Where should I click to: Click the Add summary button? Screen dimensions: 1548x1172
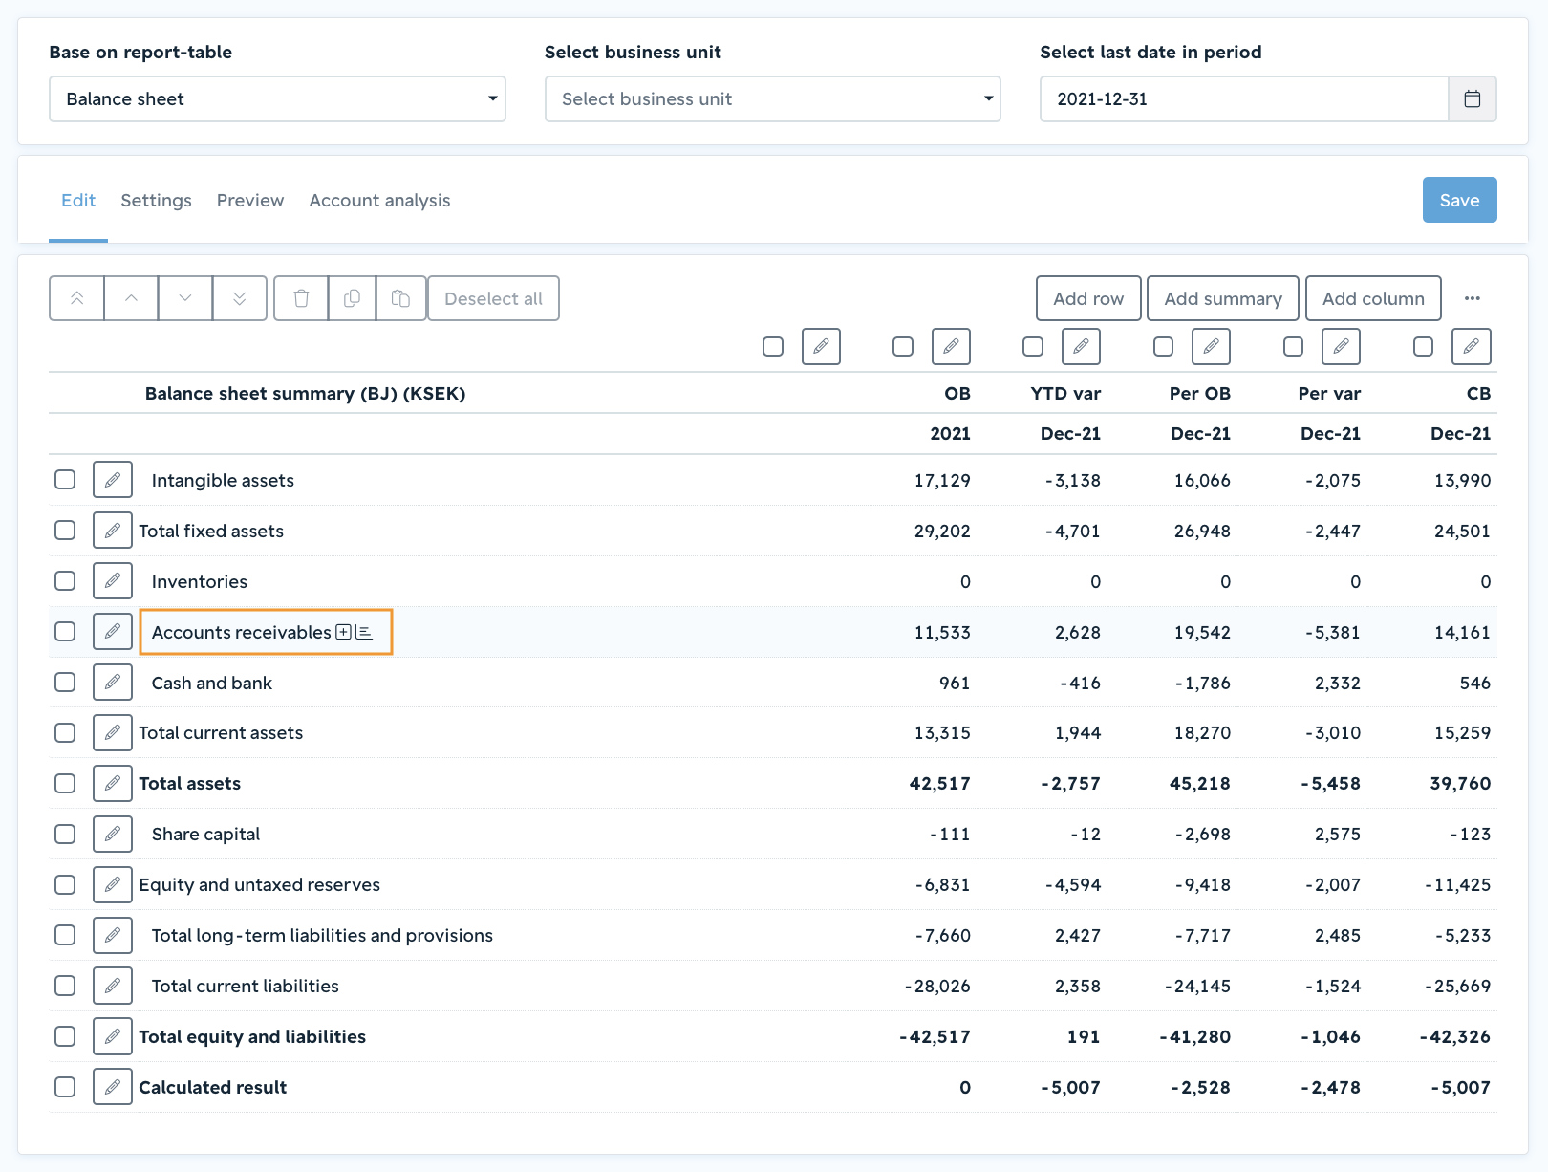coord(1223,298)
